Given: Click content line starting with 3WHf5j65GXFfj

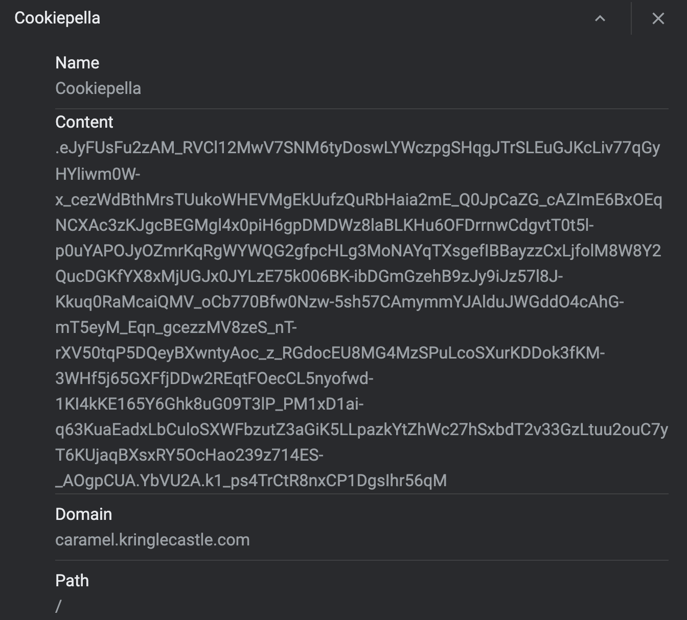Looking at the screenshot, I should (x=214, y=378).
